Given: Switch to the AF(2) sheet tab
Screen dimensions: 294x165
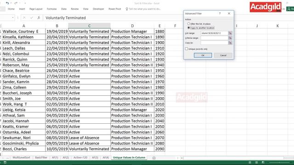Looking at the screenshot, I should click(x=66, y=158).
